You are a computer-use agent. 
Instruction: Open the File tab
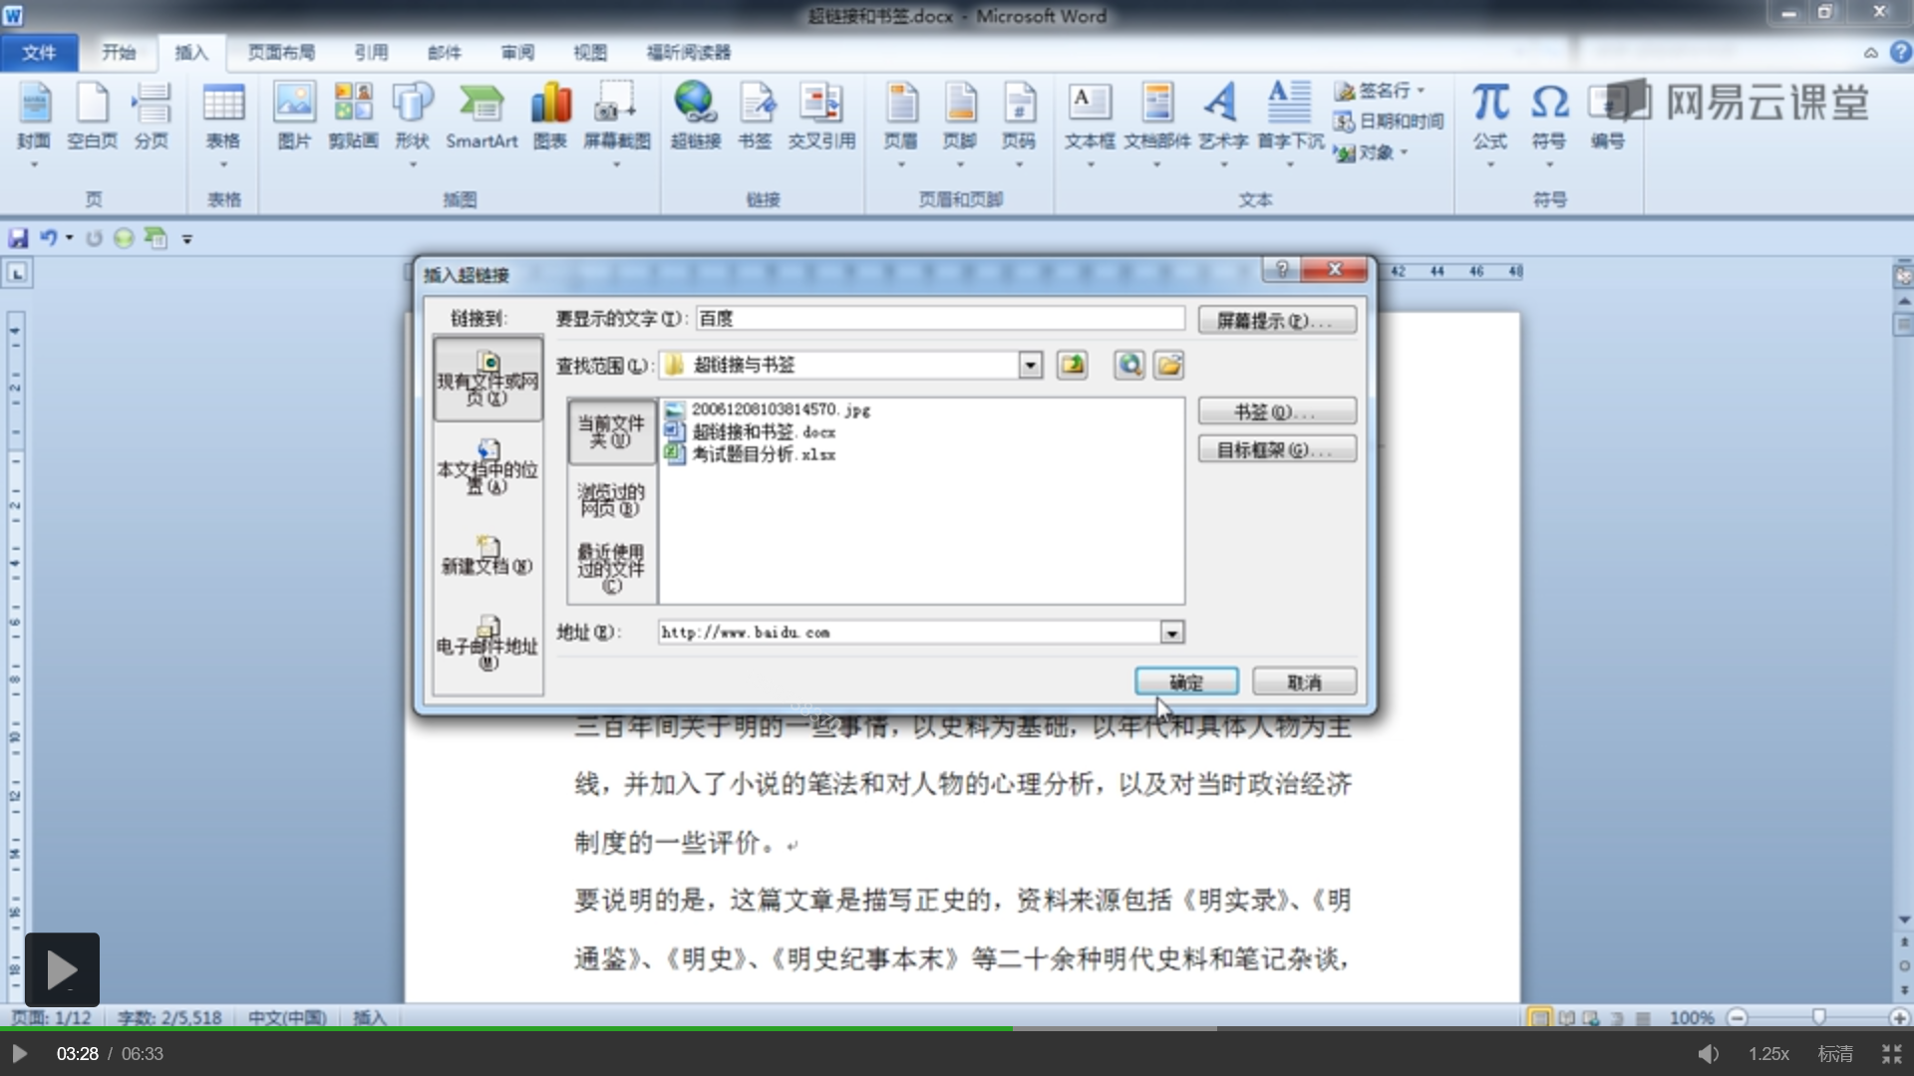pyautogui.click(x=39, y=53)
